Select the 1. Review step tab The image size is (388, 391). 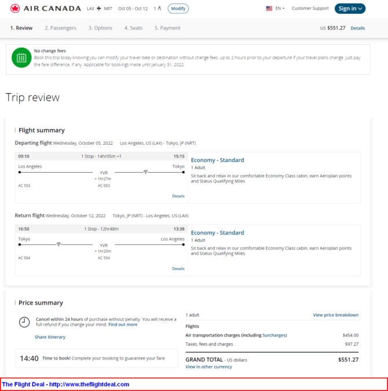pyautogui.click(x=21, y=28)
